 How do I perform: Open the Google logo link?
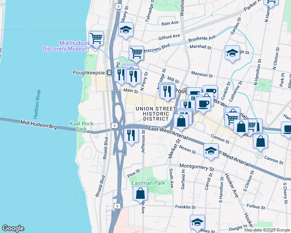(x=13, y=228)
